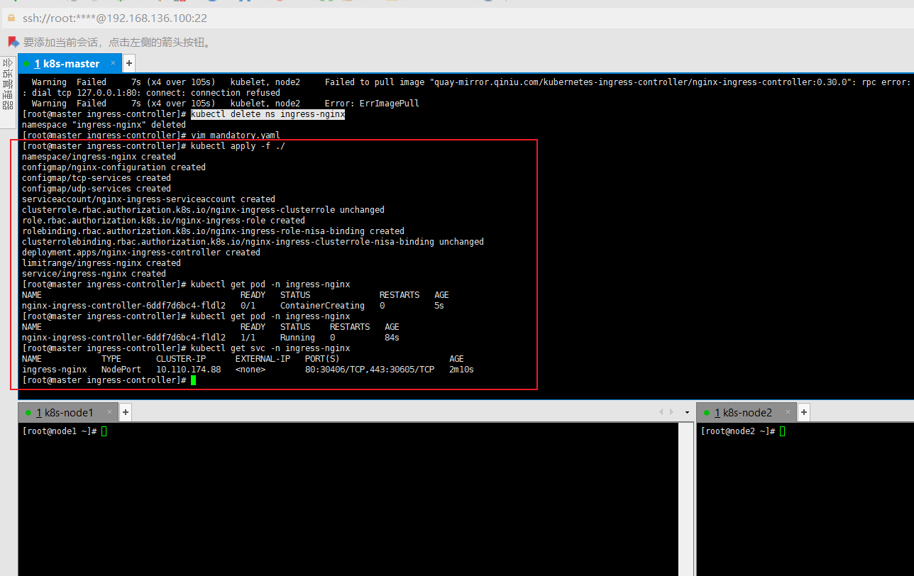The width and height of the screenshot is (914, 576).
Task: Click the nginx-ingress-clusterrole unchanged line
Action: (x=203, y=210)
